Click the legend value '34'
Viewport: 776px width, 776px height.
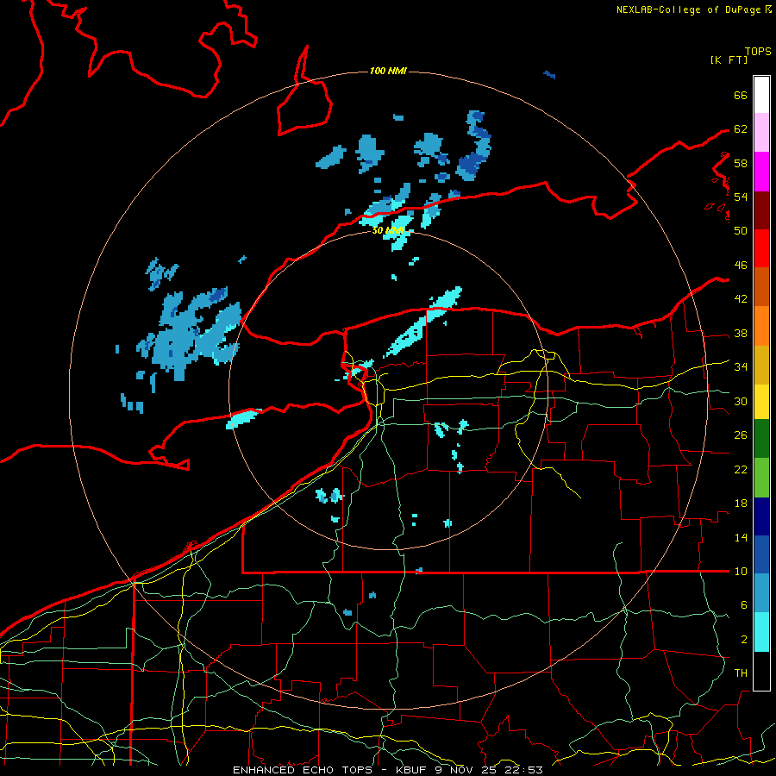point(741,366)
